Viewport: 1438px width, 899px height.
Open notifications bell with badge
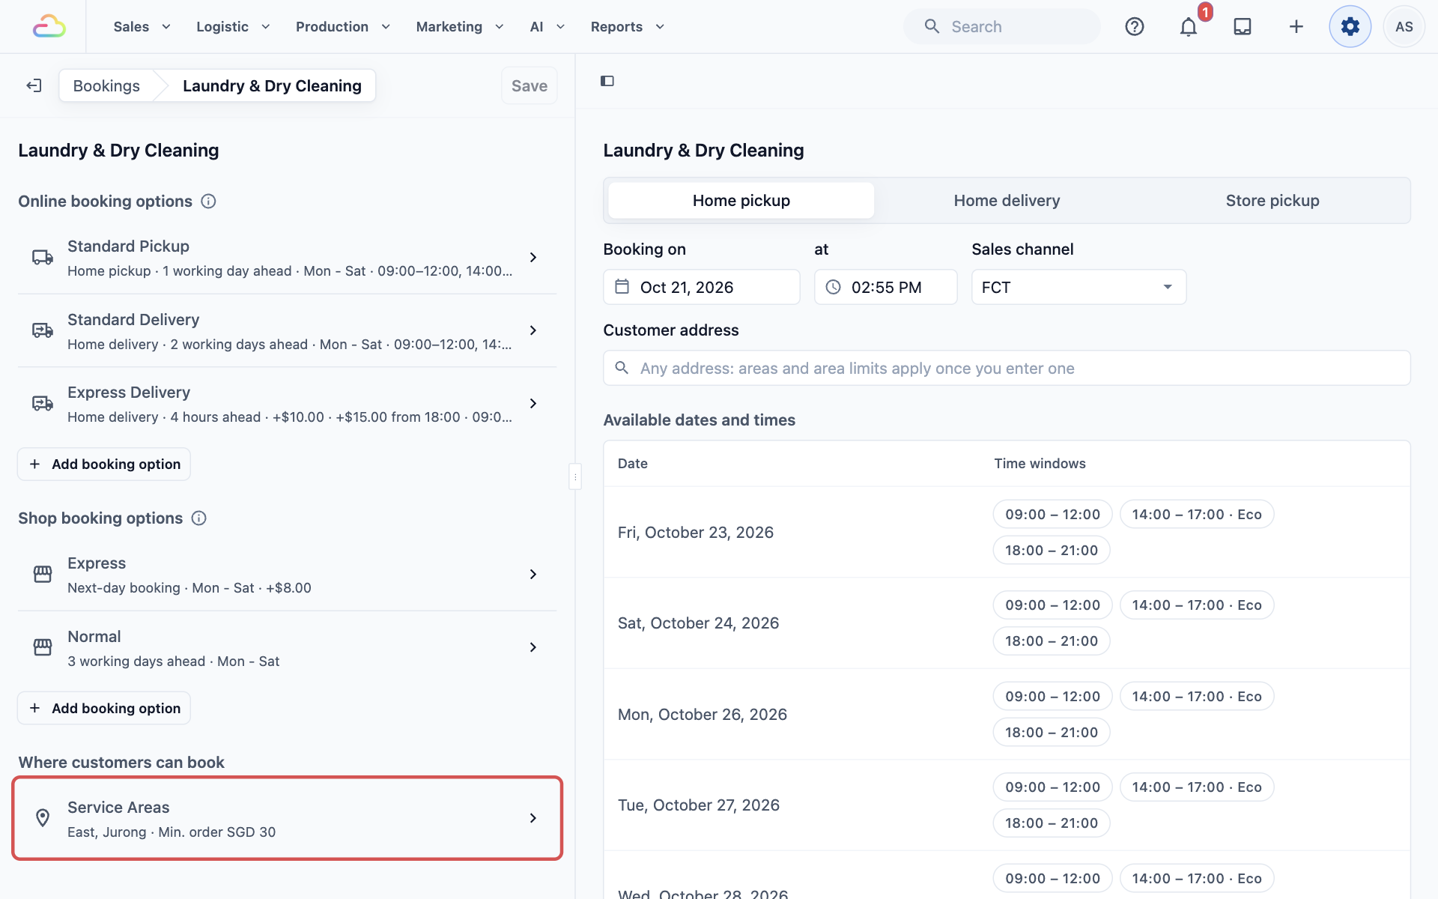pyautogui.click(x=1189, y=27)
